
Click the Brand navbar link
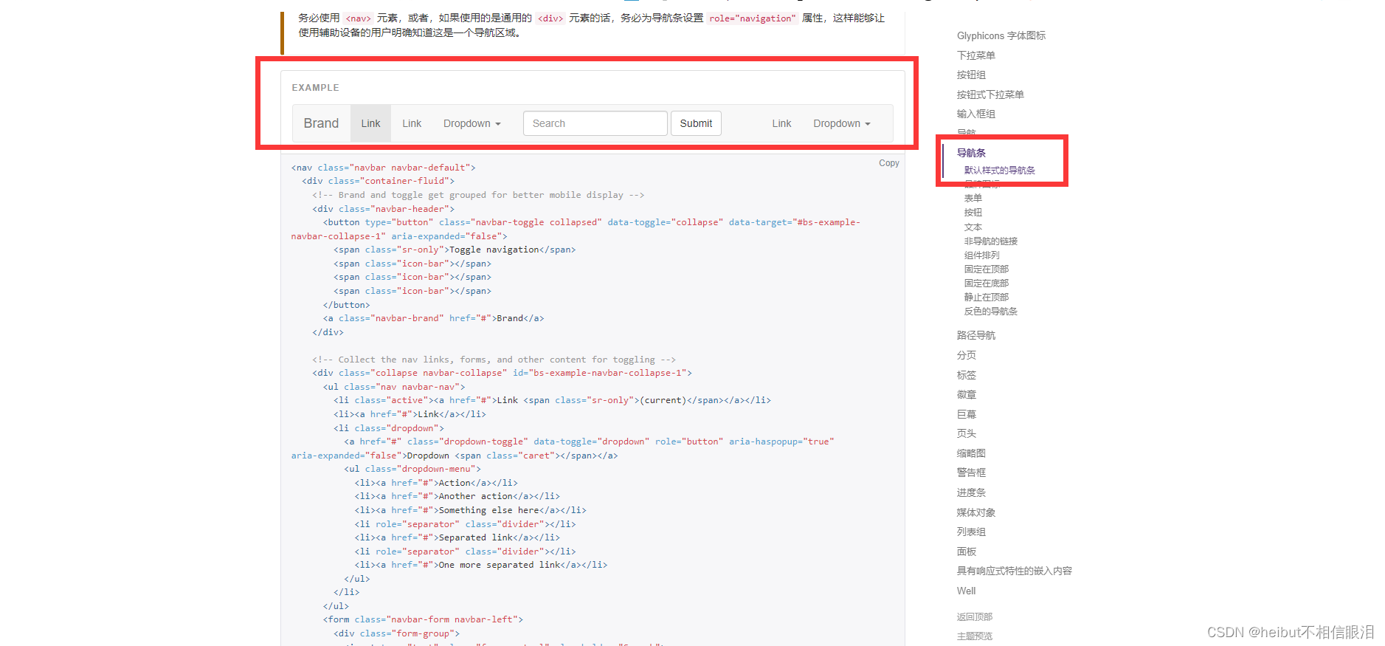pos(321,123)
